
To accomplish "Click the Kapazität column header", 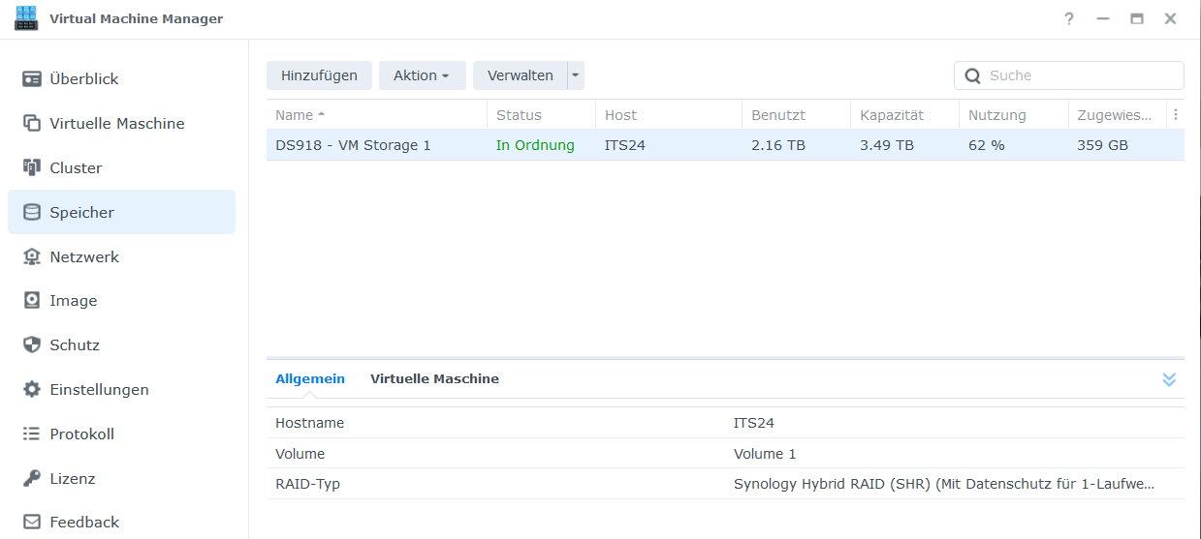I will point(905,115).
